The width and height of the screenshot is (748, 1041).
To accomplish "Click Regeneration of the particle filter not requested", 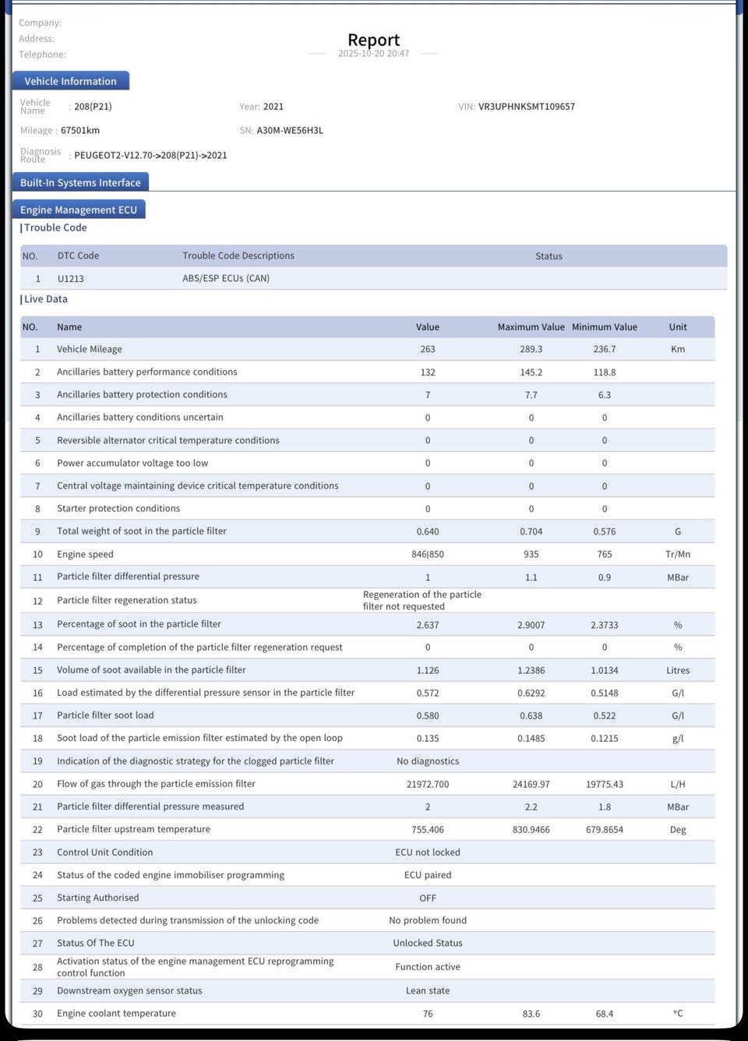I will (422, 600).
